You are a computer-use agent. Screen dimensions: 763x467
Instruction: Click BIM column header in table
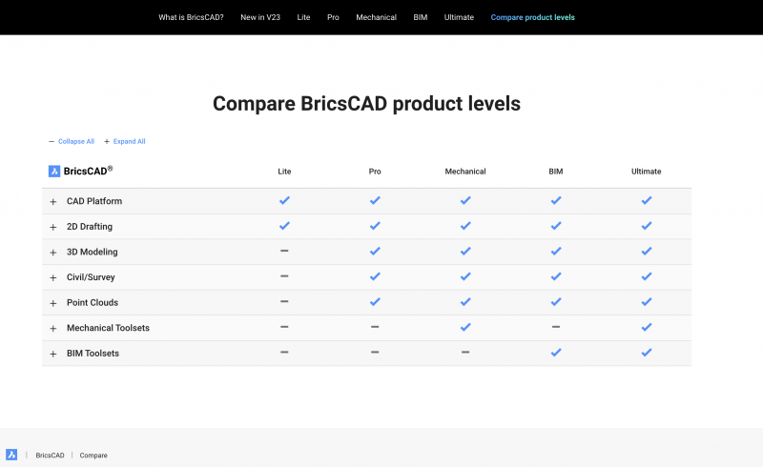[x=556, y=172]
